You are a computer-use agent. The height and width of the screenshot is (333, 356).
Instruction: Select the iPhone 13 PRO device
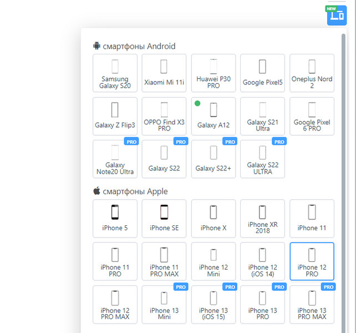coord(262,304)
